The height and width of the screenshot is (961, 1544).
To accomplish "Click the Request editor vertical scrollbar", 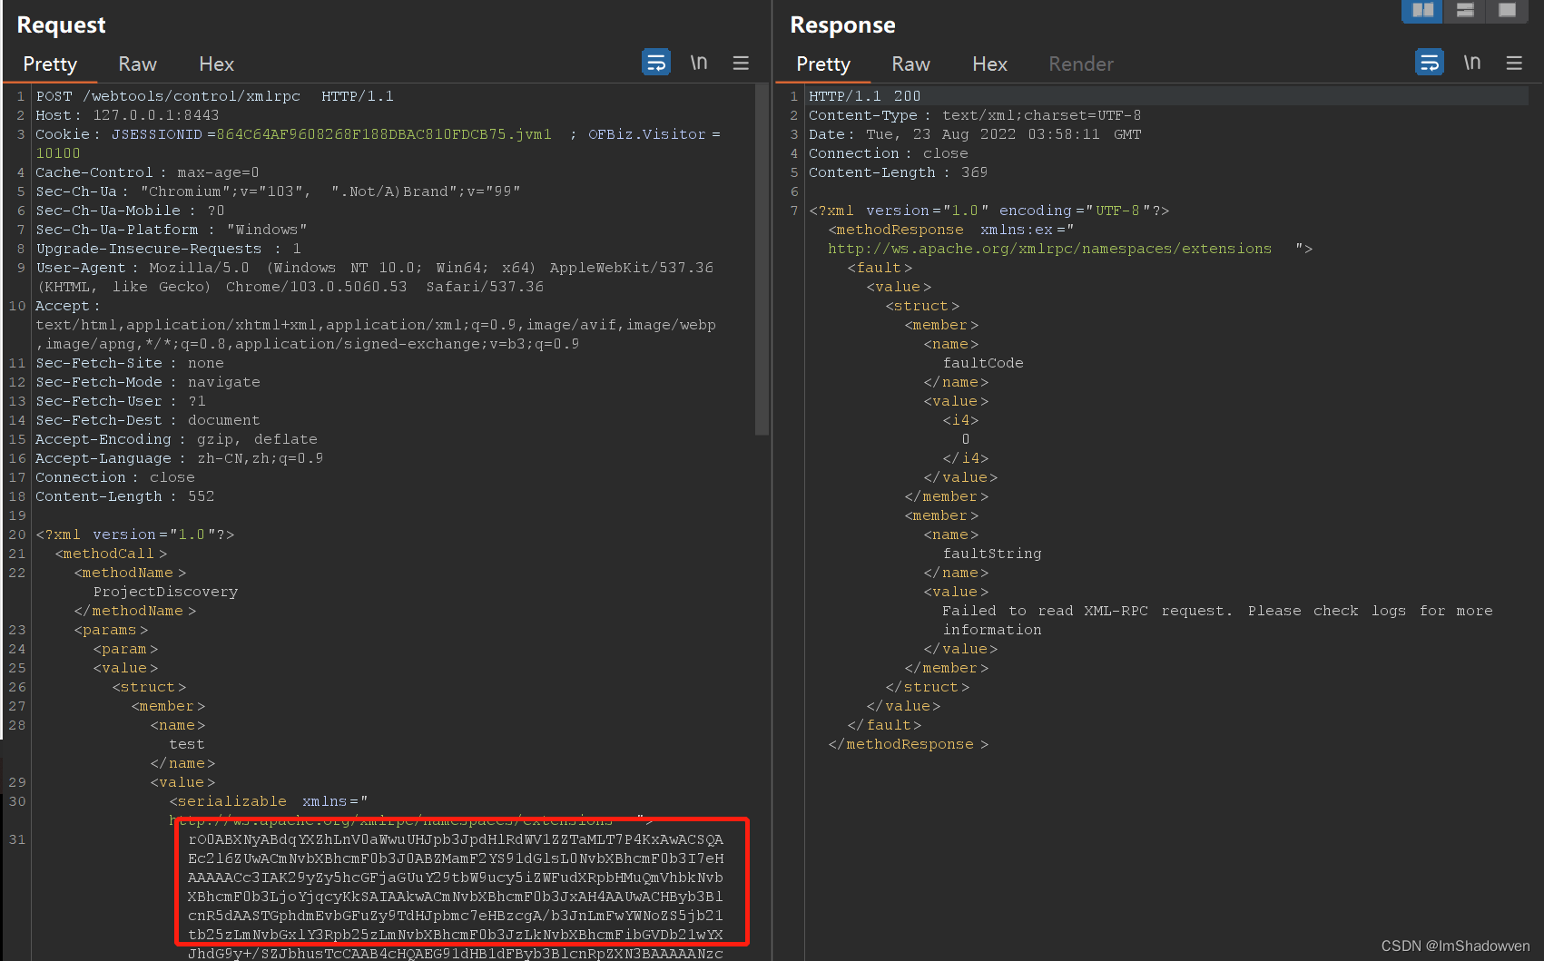I will [762, 260].
